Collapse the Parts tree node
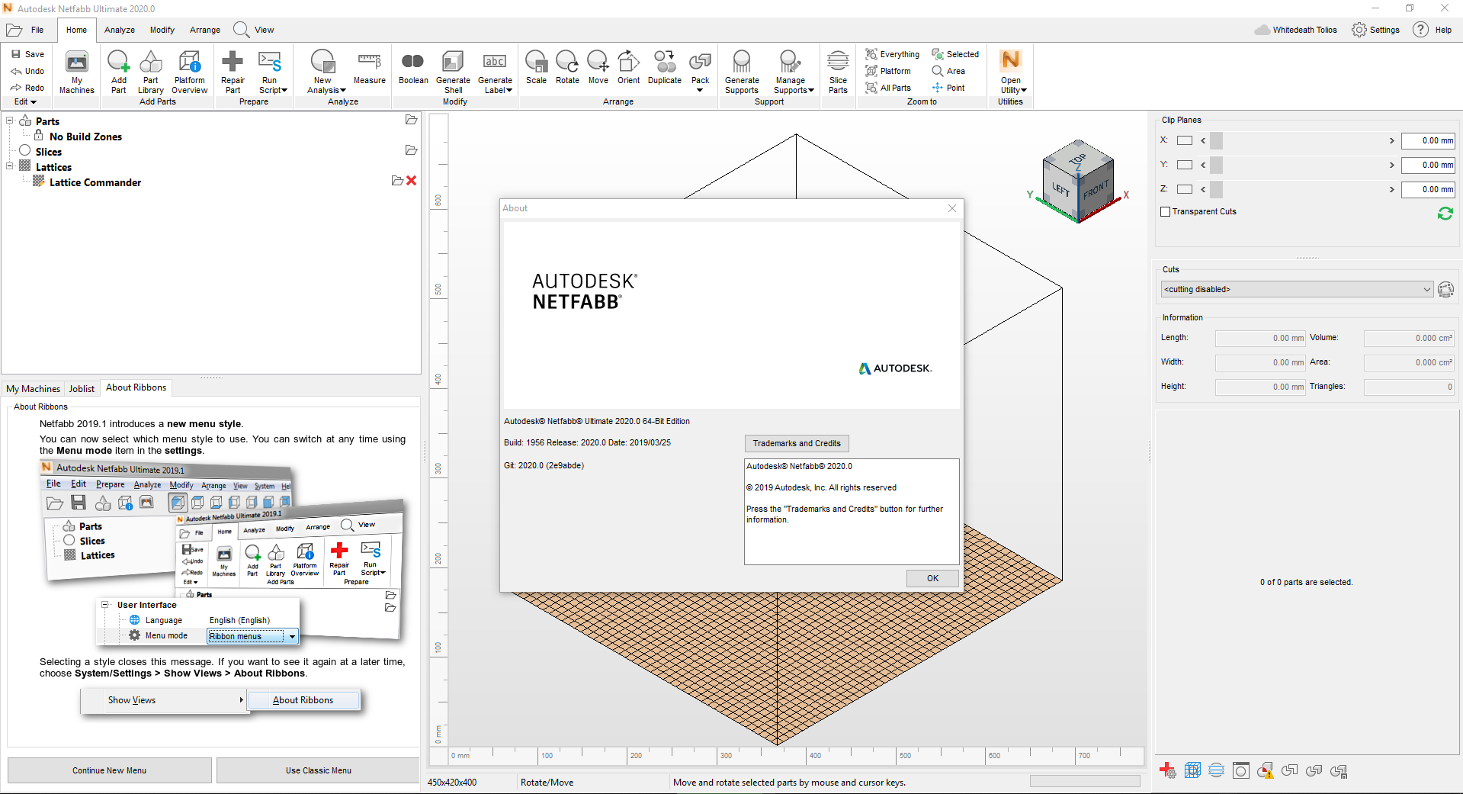This screenshot has width=1463, height=794. [x=10, y=121]
